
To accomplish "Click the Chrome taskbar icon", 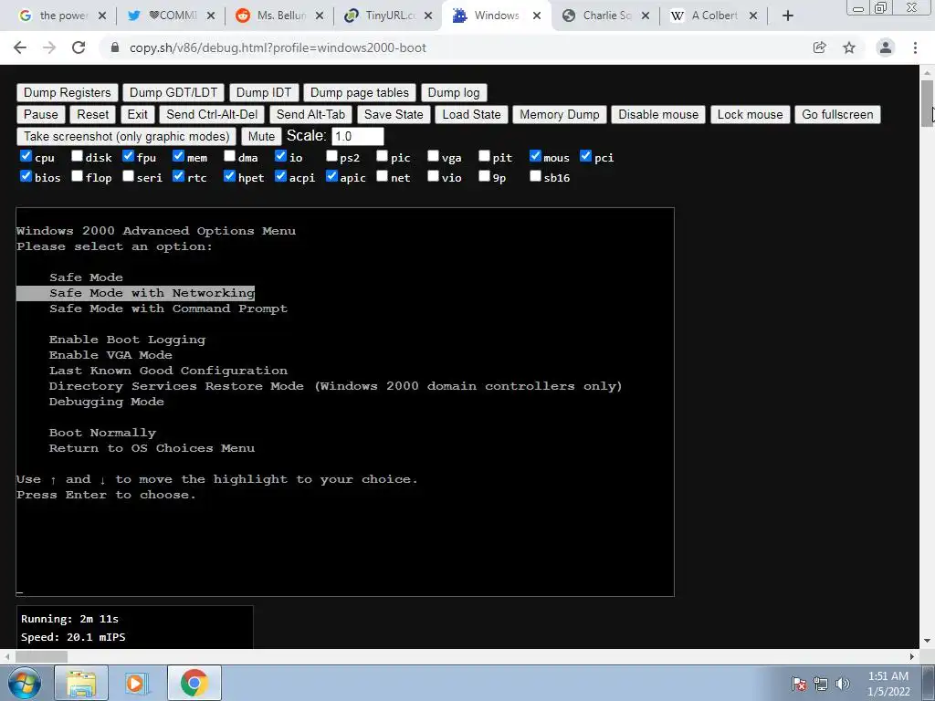I will 194,683.
